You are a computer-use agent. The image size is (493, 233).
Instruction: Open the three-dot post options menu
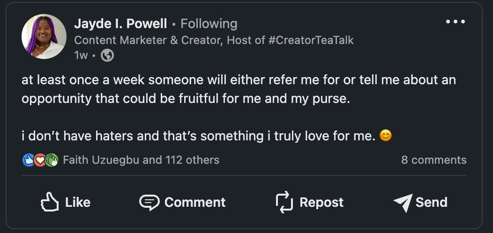(455, 22)
